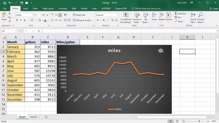The width and height of the screenshot is (219, 123).
Task: Click Insert cells icon
Action: [x=154, y=15]
